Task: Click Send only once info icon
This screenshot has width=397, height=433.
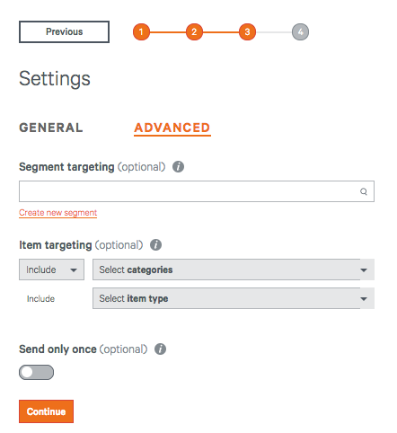Action: click(x=160, y=349)
